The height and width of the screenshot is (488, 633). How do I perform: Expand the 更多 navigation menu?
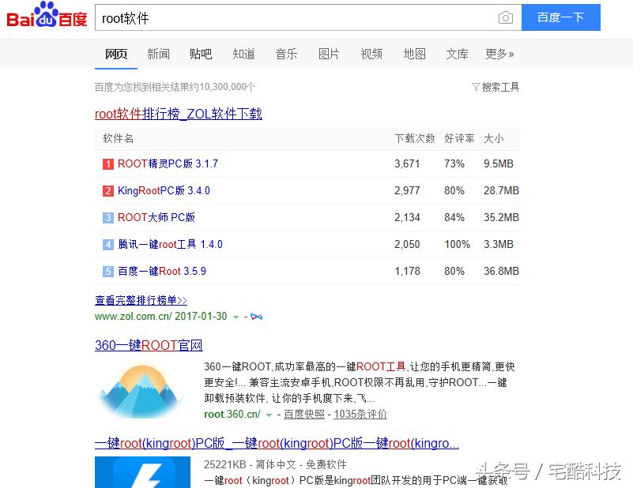499,54
